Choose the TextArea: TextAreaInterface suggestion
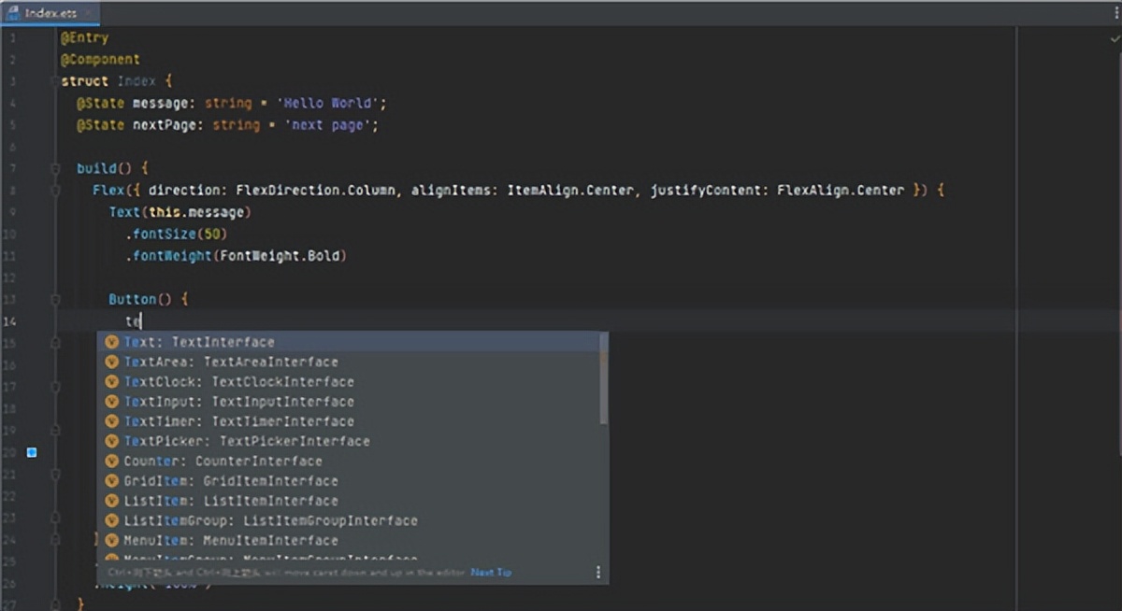Image resolution: width=1122 pixels, height=611 pixels. point(353,362)
